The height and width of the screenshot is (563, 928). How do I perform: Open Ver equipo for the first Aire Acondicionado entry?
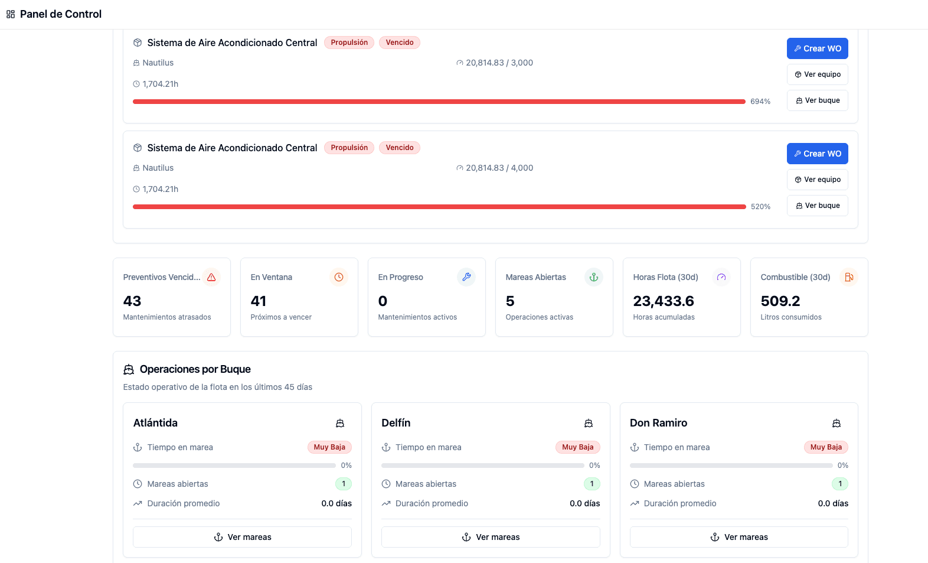[x=817, y=74]
